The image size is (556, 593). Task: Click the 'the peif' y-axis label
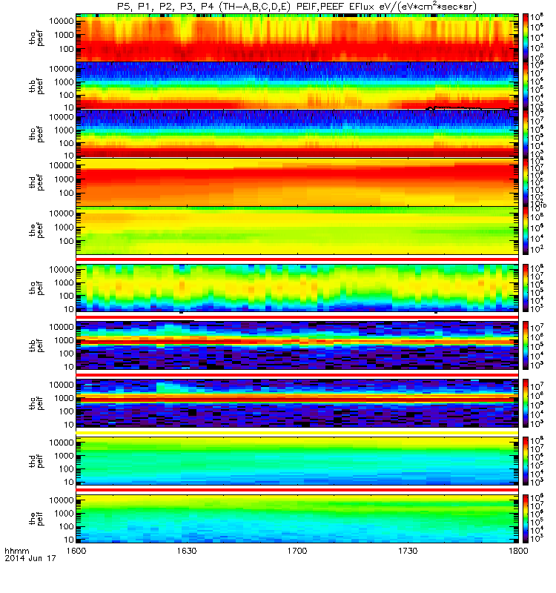point(36,519)
